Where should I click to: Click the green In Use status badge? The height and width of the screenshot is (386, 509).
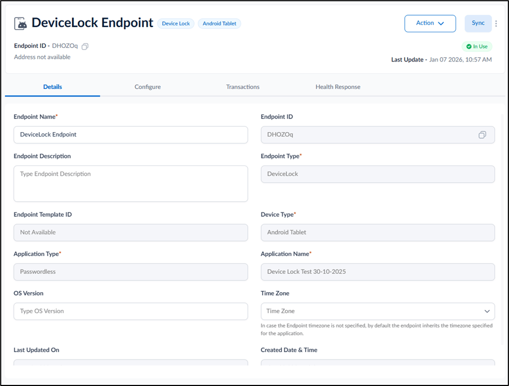pos(477,46)
